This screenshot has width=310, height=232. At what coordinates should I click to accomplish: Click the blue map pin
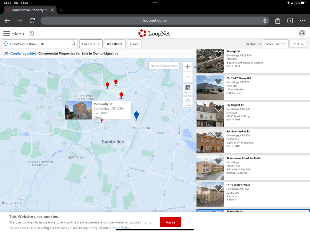pyautogui.click(x=137, y=116)
